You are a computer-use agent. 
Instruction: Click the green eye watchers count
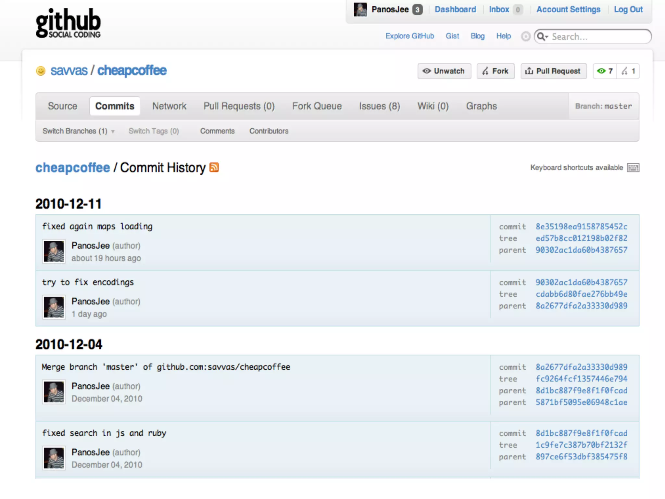coord(605,71)
